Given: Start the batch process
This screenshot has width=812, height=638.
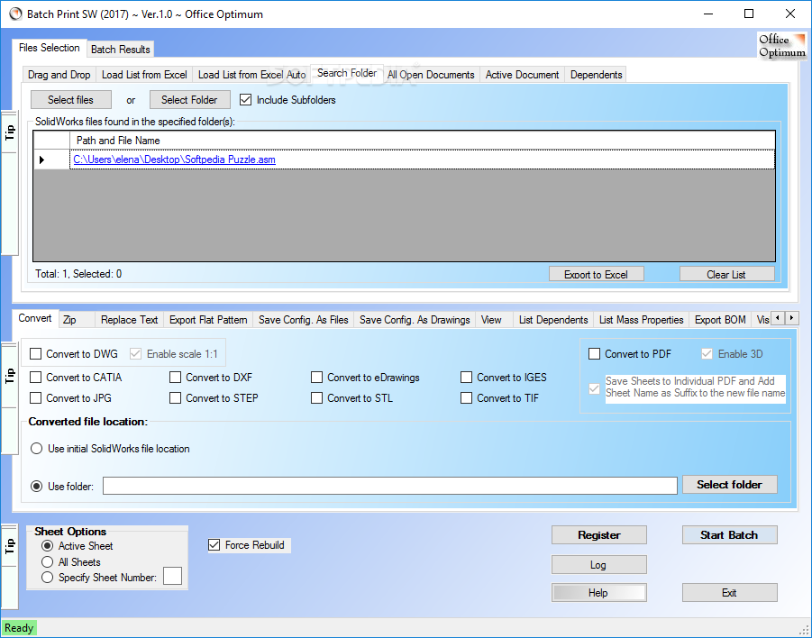Looking at the screenshot, I should [x=730, y=535].
